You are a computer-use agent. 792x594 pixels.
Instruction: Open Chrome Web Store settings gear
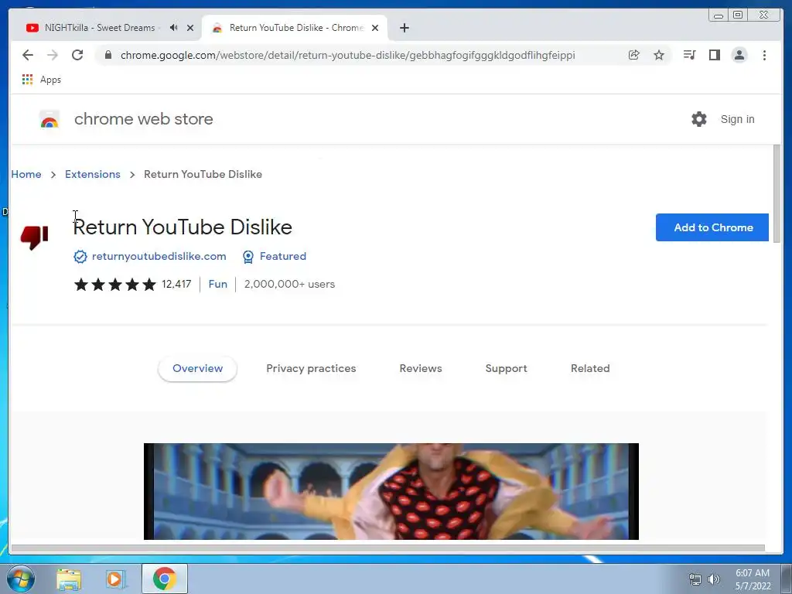click(699, 119)
